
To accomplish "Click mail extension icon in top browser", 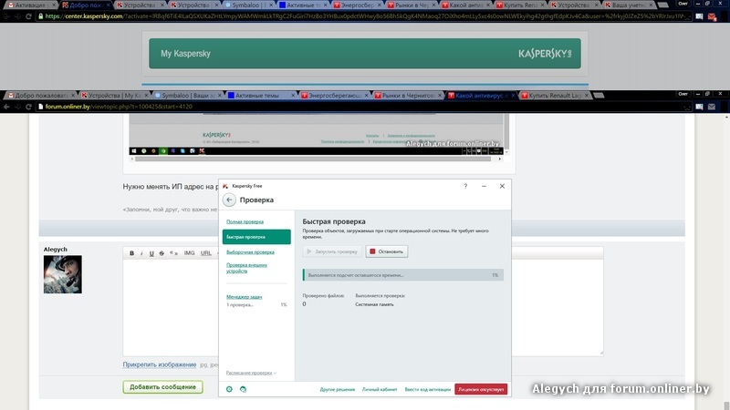I will click(712, 16).
